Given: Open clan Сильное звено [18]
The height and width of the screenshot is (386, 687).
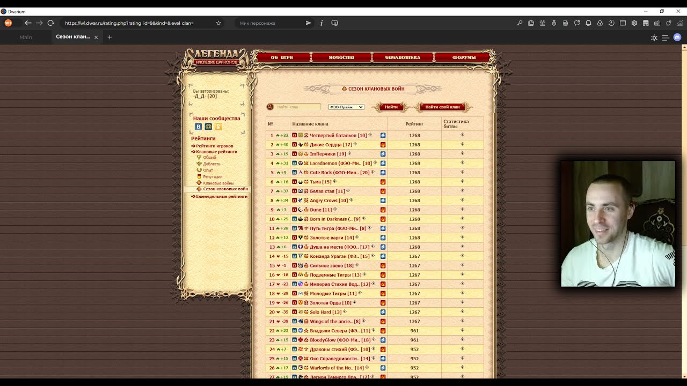Looking at the screenshot, I should click(332, 265).
